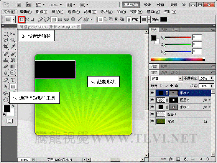
Task: Hide the 图层 1 layer
Action: coord(152,114)
